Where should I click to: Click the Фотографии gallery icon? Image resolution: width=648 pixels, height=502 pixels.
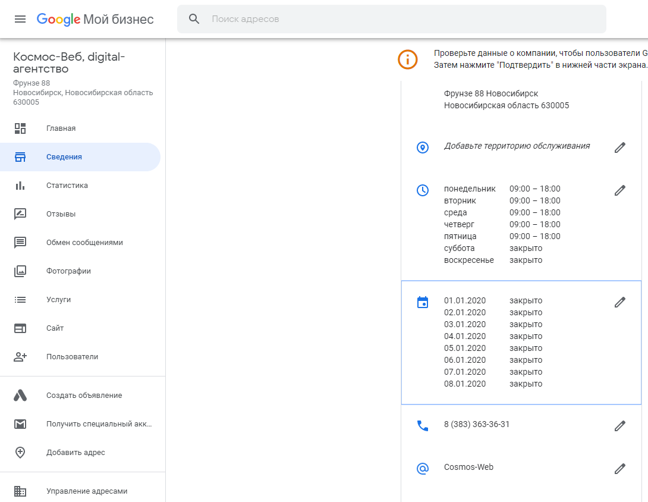[x=20, y=271]
